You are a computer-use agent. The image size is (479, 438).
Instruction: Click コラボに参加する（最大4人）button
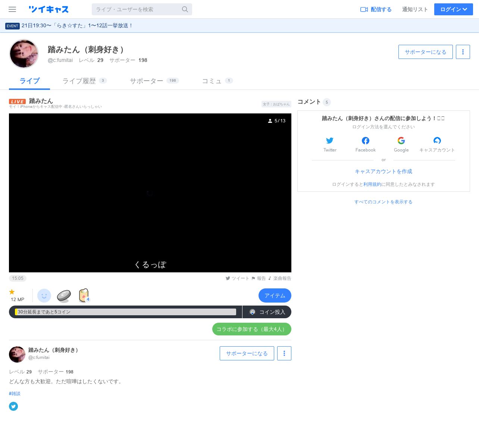tap(252, 329)
